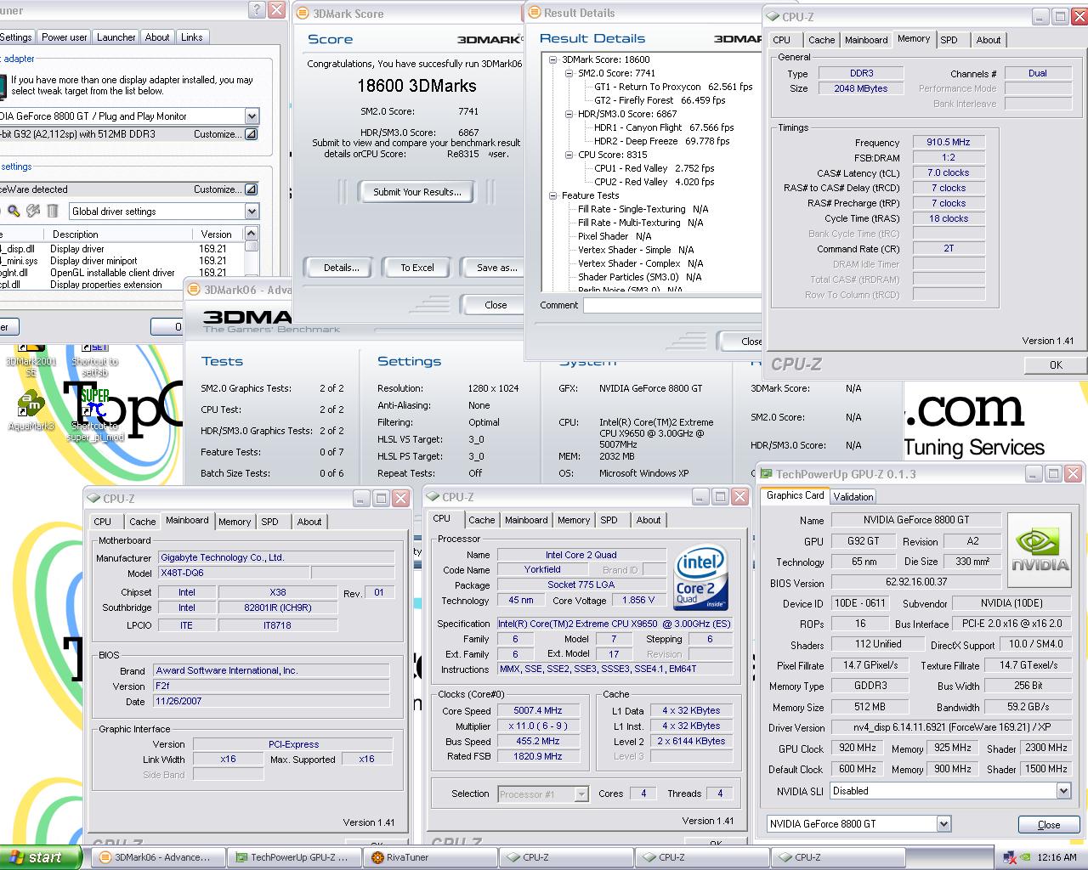Click the 3DMark06 window title icon

[195, 290]
